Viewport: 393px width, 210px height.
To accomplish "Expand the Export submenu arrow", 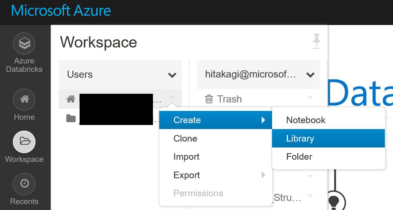I will 263,175.
